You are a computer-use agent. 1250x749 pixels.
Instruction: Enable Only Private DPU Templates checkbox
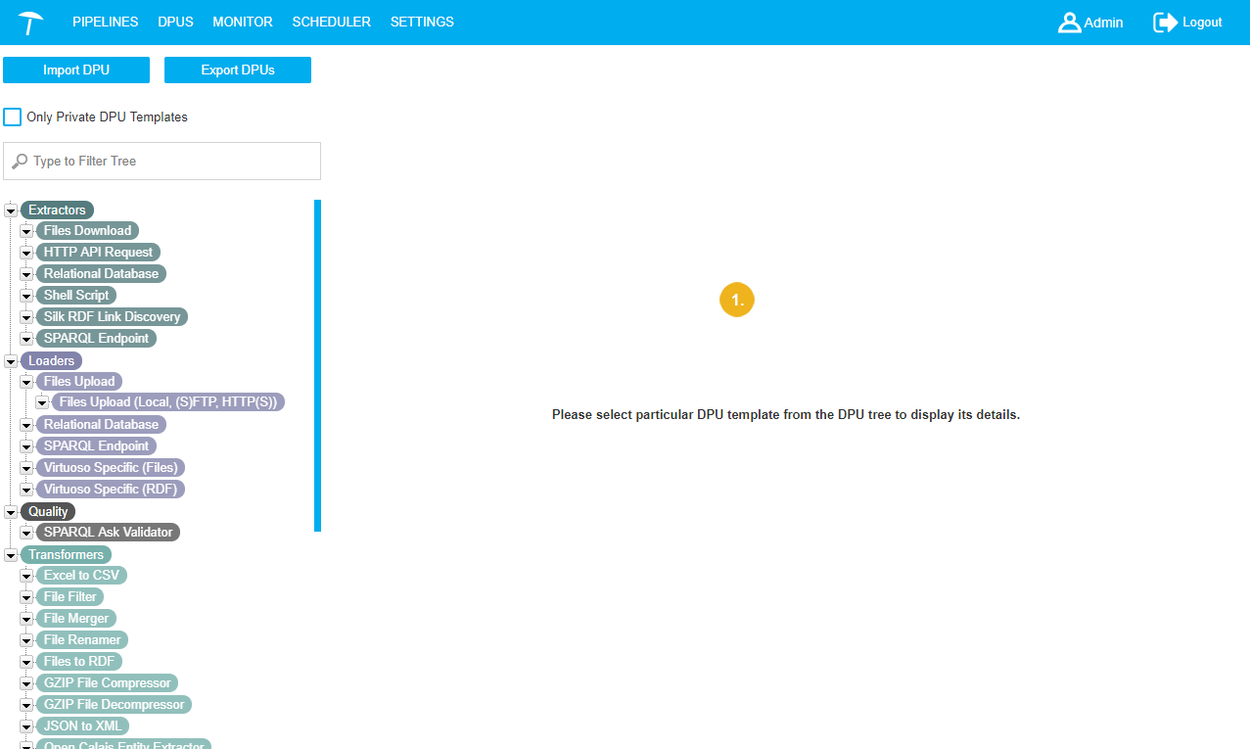click(x=13, y=117)
